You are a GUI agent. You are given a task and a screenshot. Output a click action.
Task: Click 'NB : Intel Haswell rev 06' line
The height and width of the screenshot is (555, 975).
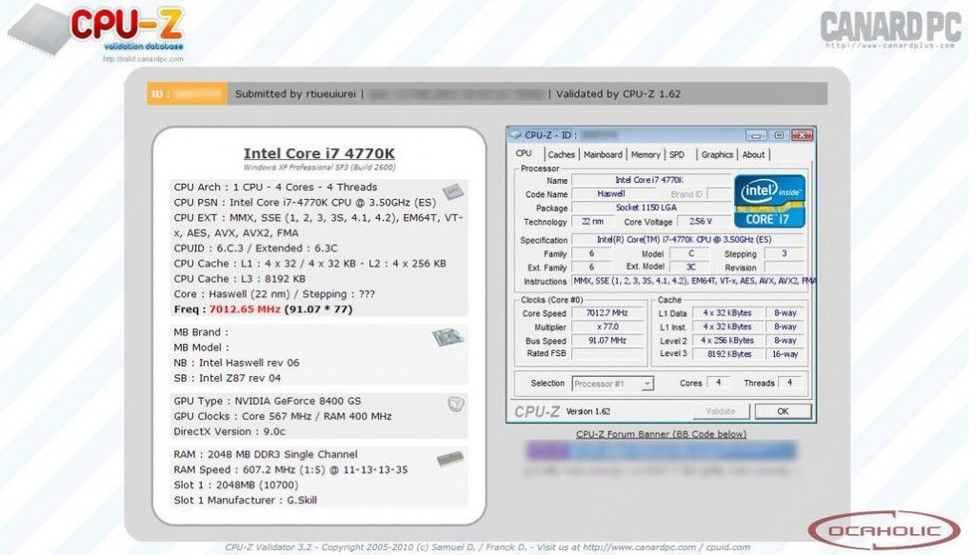click(x=236, y=363)
